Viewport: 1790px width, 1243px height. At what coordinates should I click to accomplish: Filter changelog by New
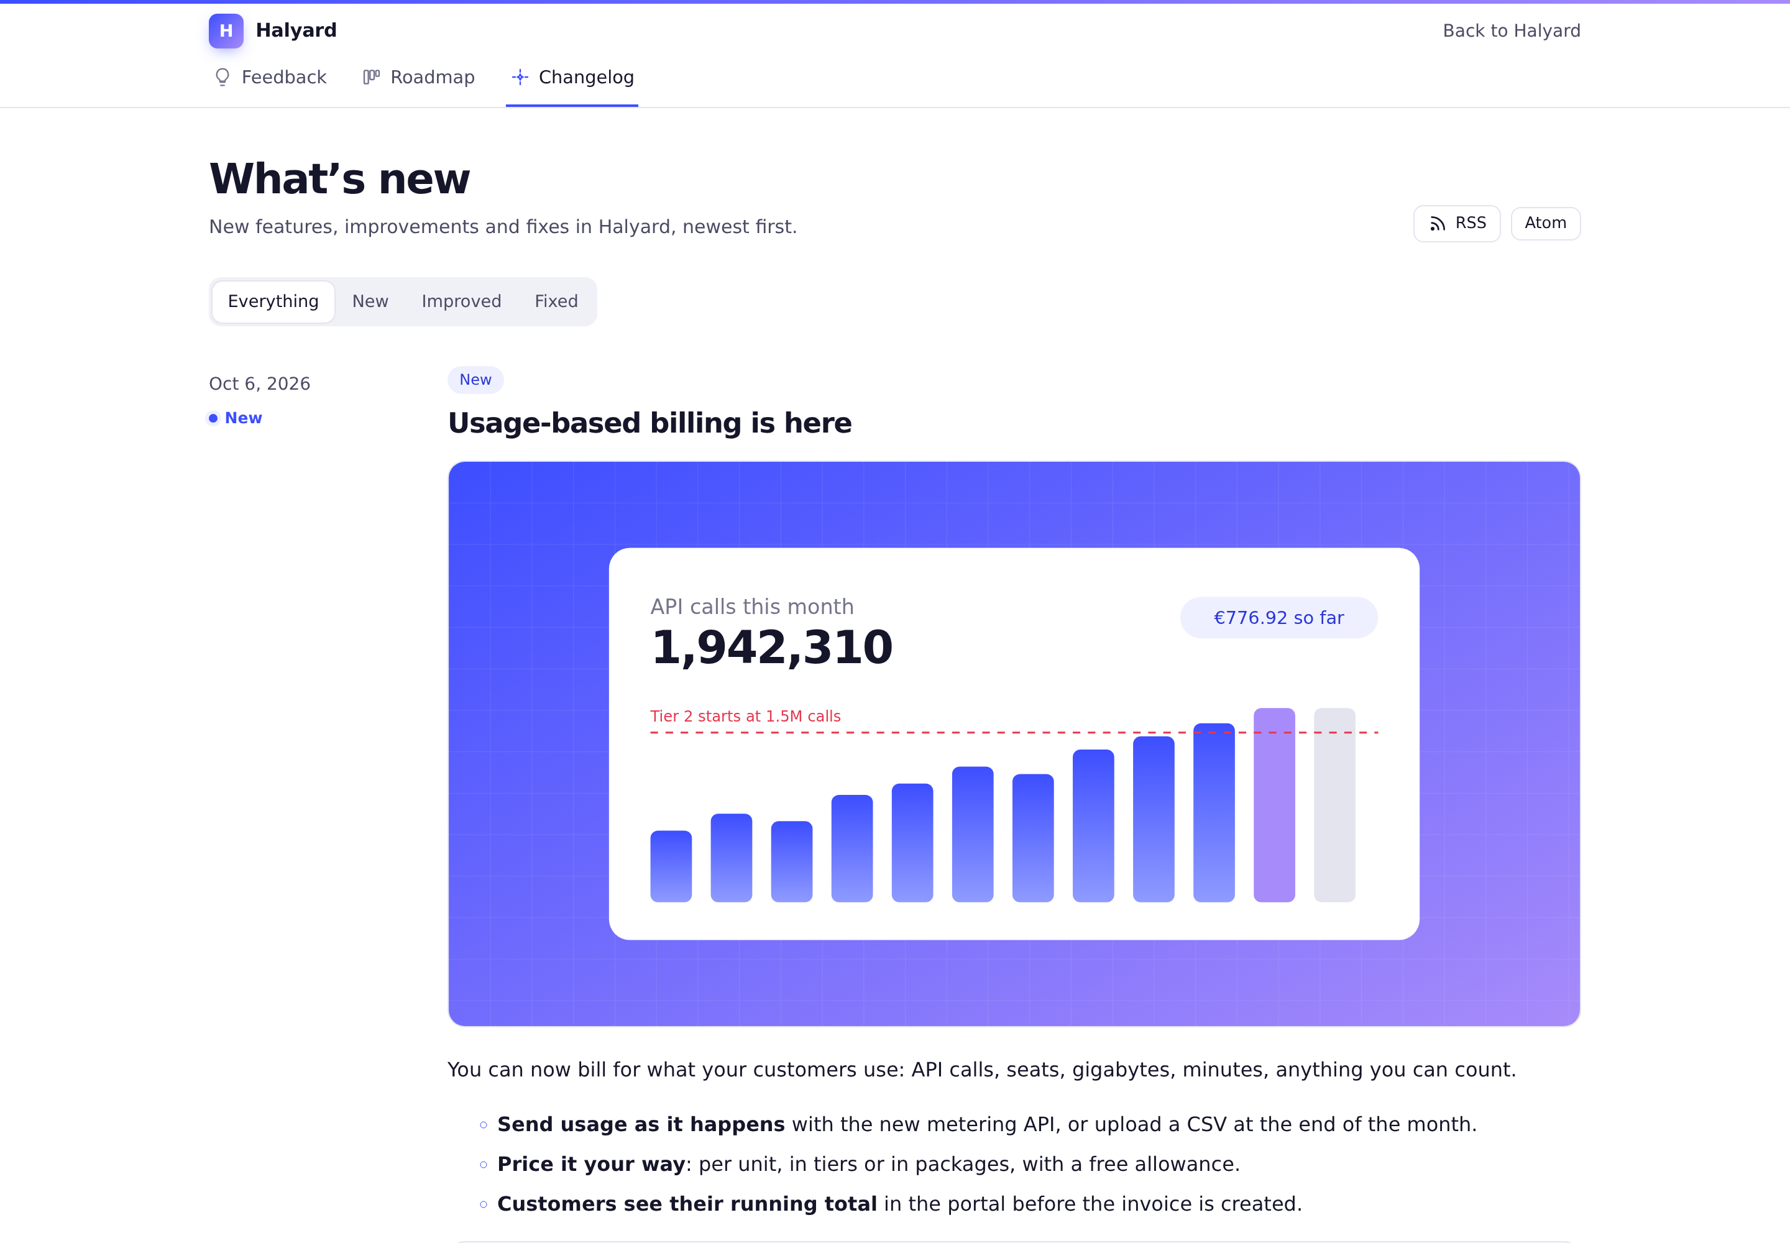(x=370, y=301)
